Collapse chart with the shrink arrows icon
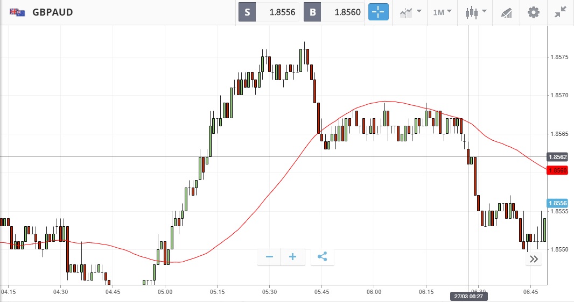The width and height of the screenshot is (574, 302). click(561, 12)
